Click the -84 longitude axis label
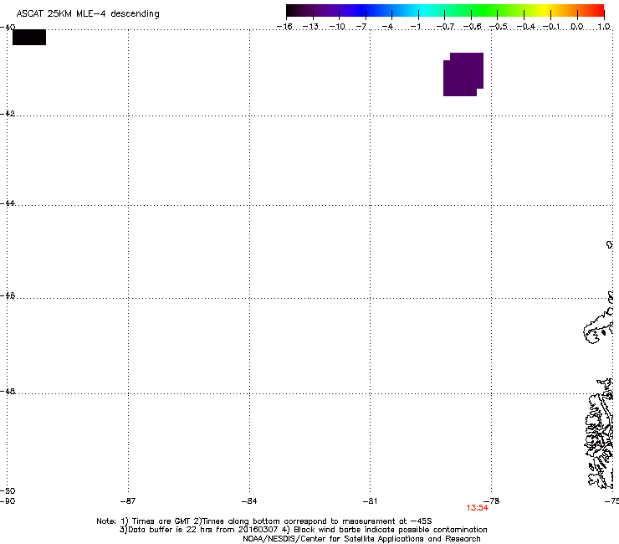Screen dimensions: 619x544 [249, 501]
